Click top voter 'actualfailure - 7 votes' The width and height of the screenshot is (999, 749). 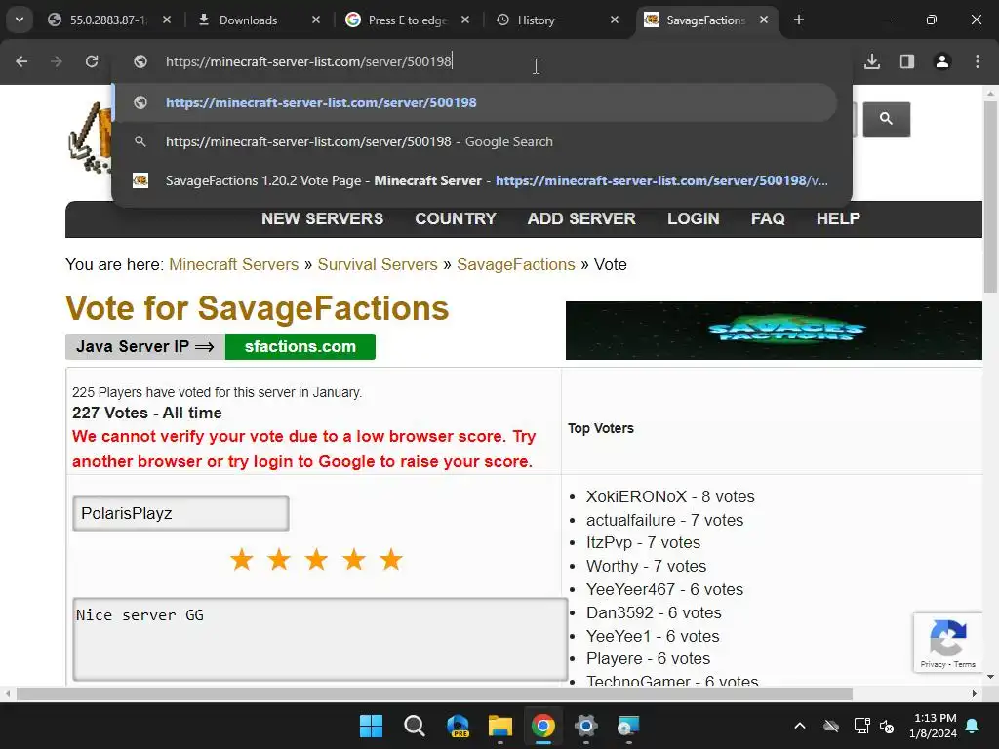(664, 521)
